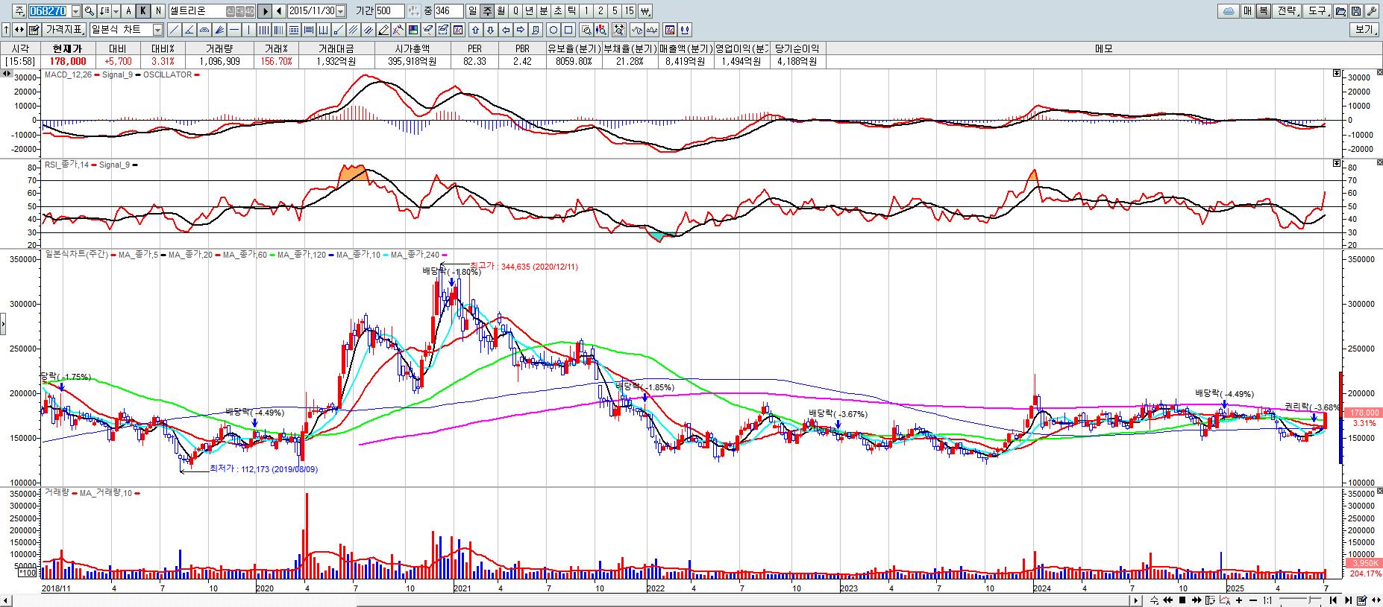The width and height of the screenshot is (1383, 607).
Task: Click the 기간 period count field
Action: (389, 11)
